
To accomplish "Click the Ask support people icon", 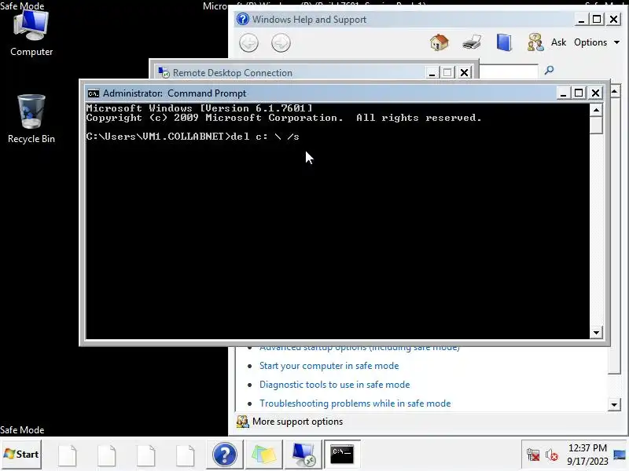I will click(535, 42).
